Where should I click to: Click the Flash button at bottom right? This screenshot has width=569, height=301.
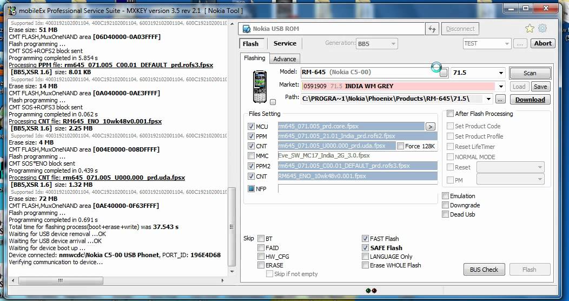click(x=530, y=270)
